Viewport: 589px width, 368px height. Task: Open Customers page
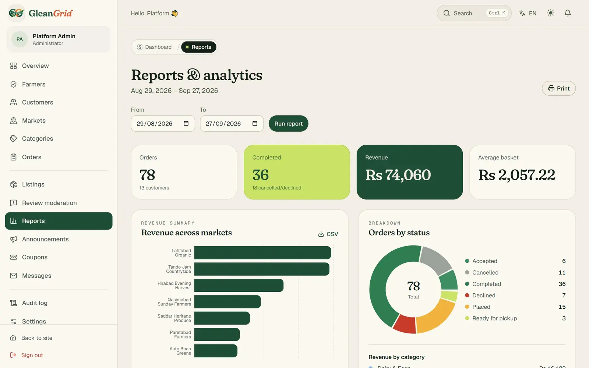coord(59,102)
